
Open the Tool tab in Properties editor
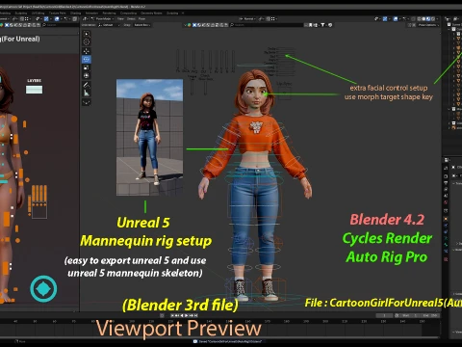point(446,168)
